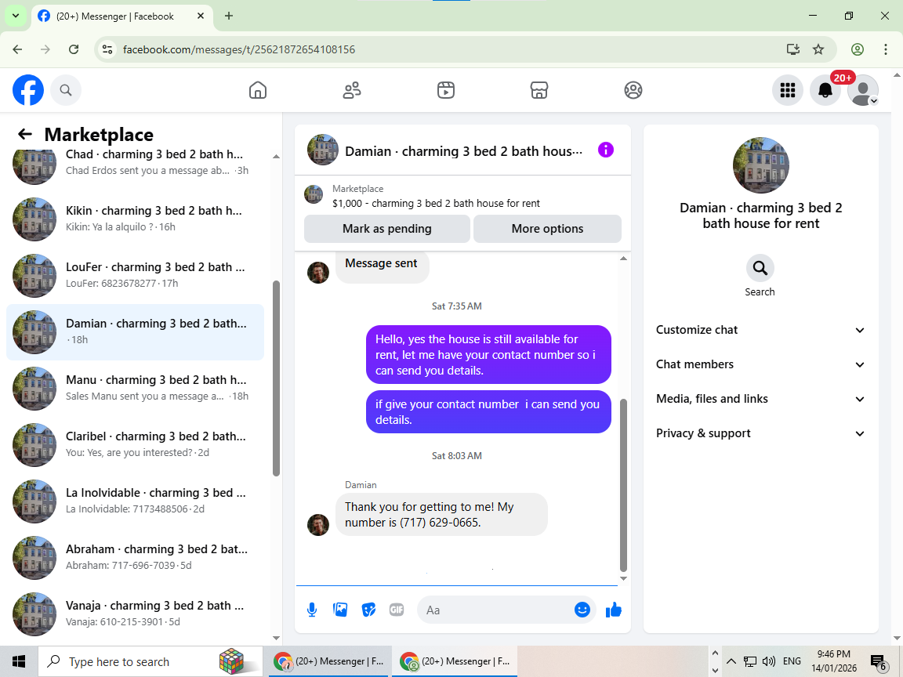Screen dimensions: 903x677
Task: Show hidden system tray icons chevron
Action: 731,661
